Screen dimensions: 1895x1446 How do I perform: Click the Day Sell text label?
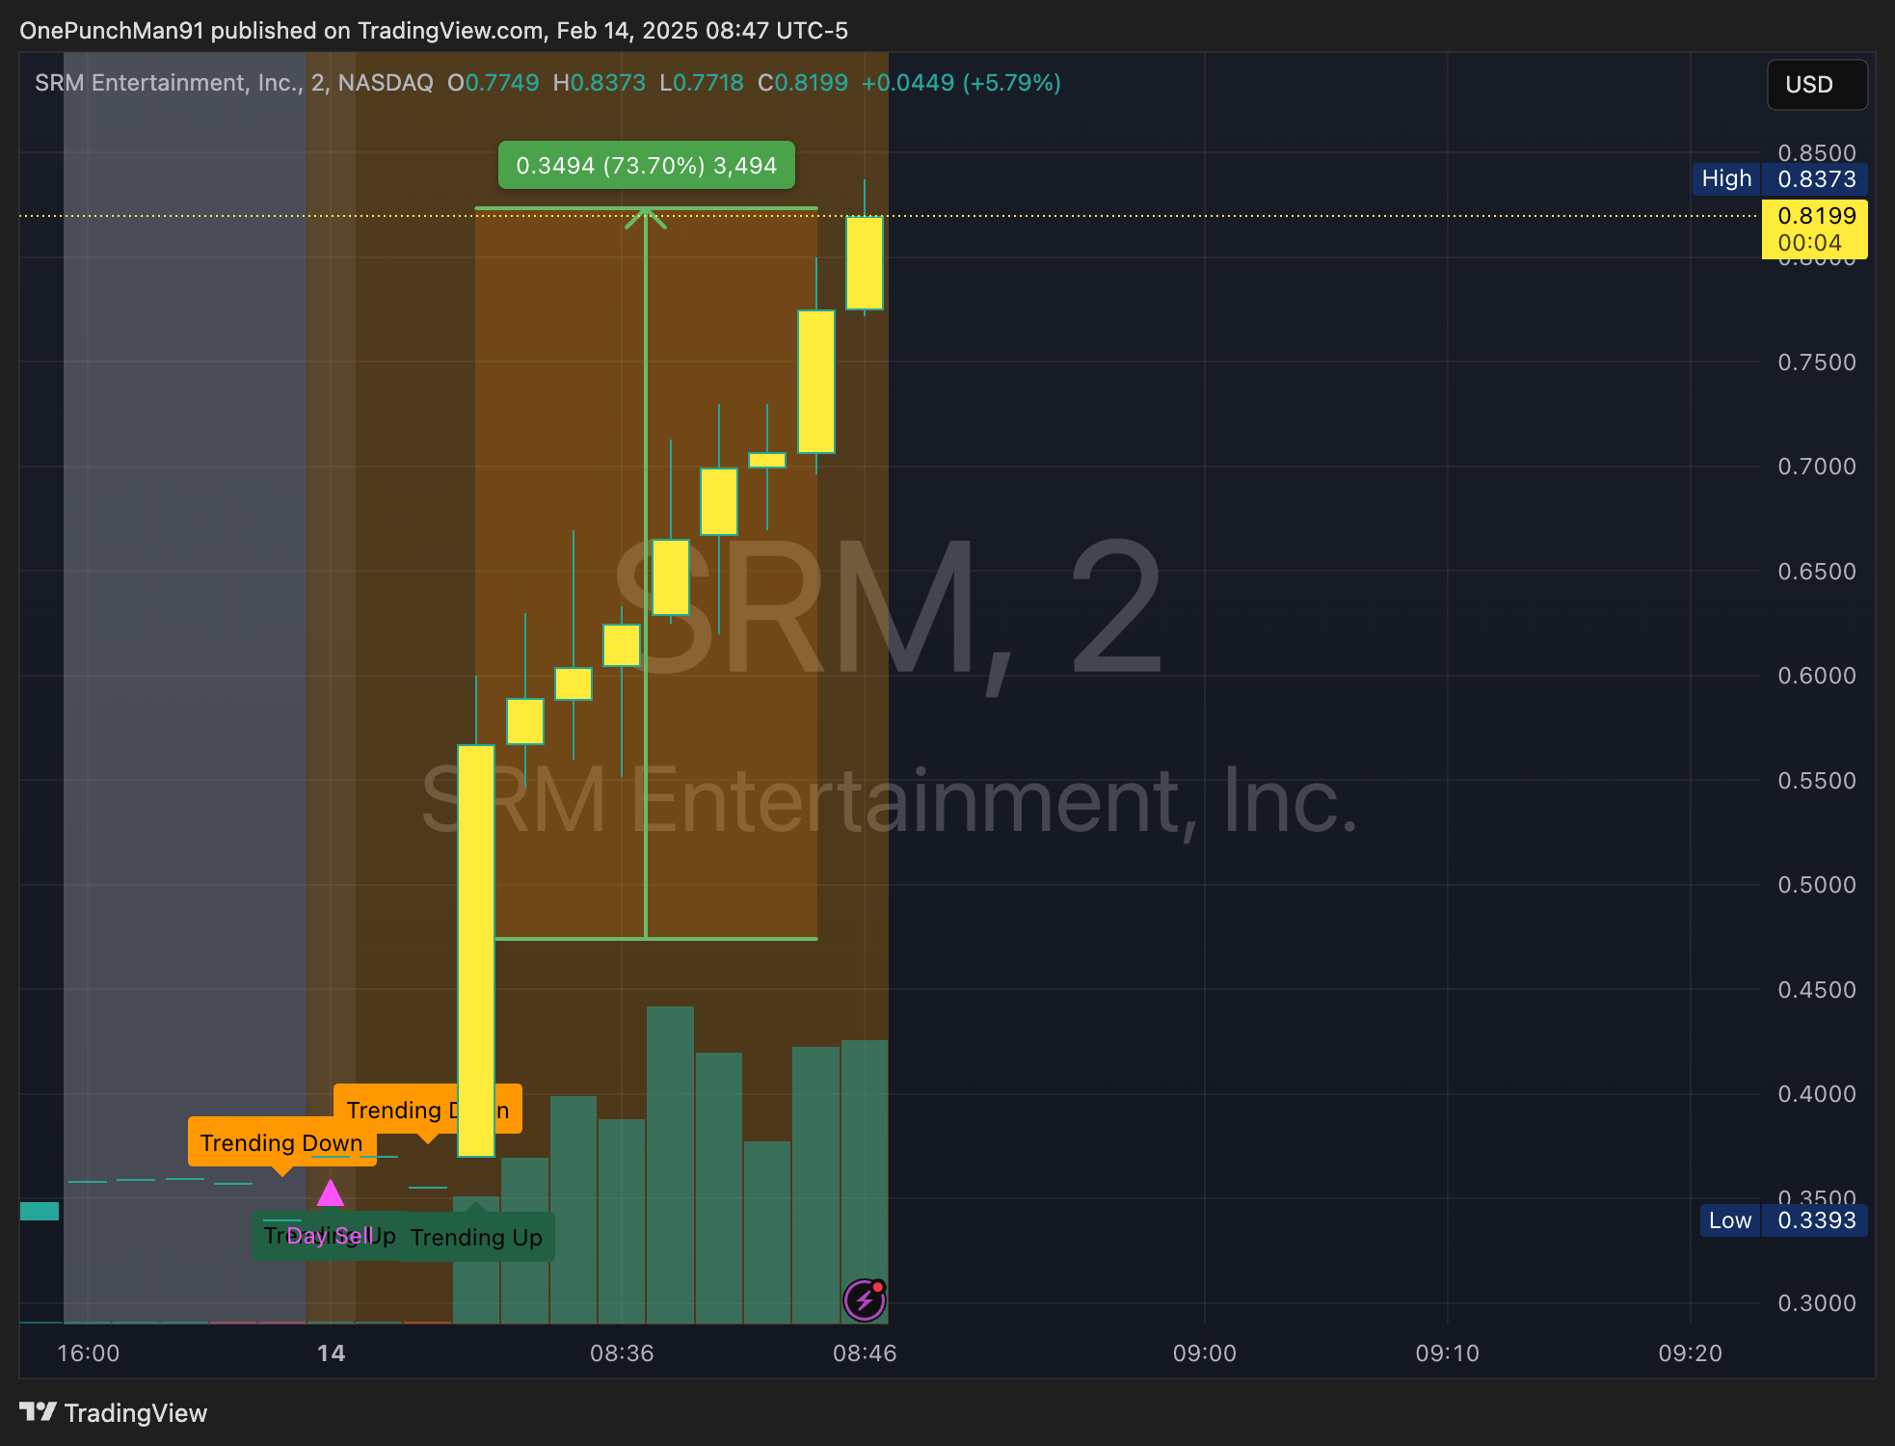330,1236
